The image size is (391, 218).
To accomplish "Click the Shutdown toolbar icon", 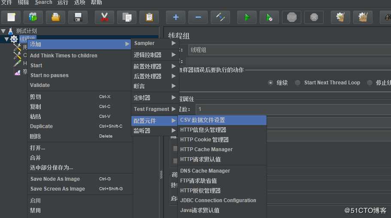I will click(x=314, y=18).
